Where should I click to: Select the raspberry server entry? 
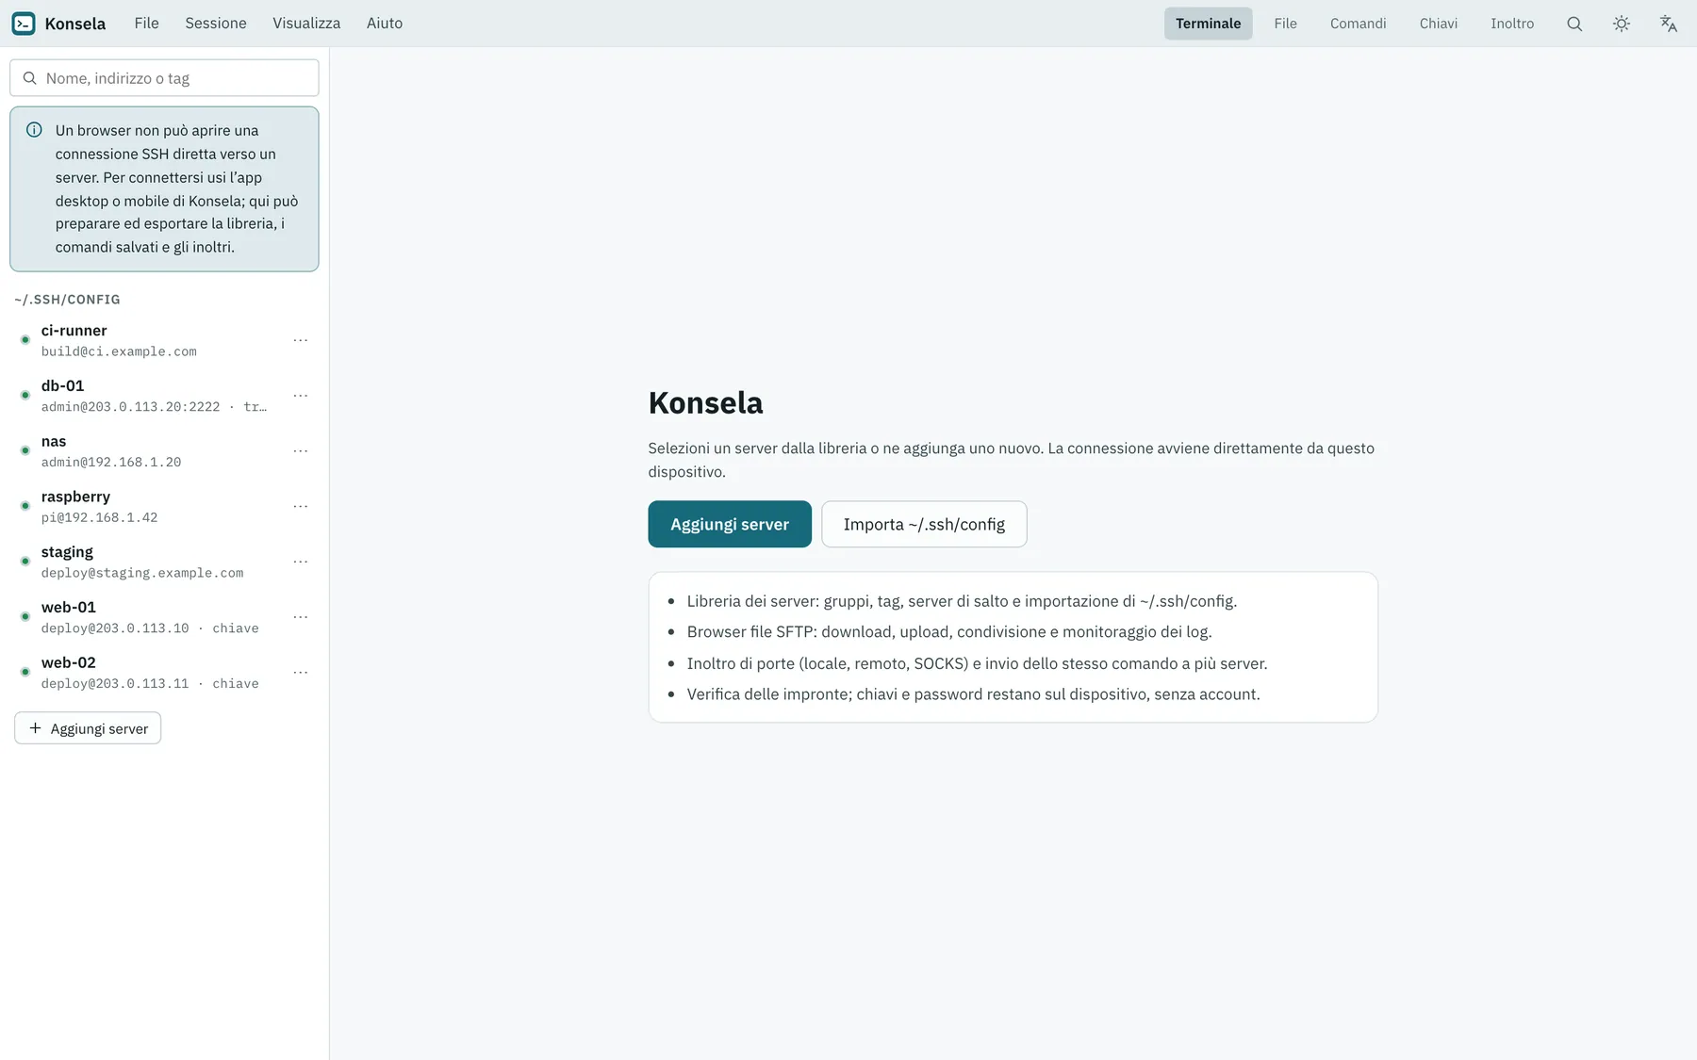[x=164, y=507]
